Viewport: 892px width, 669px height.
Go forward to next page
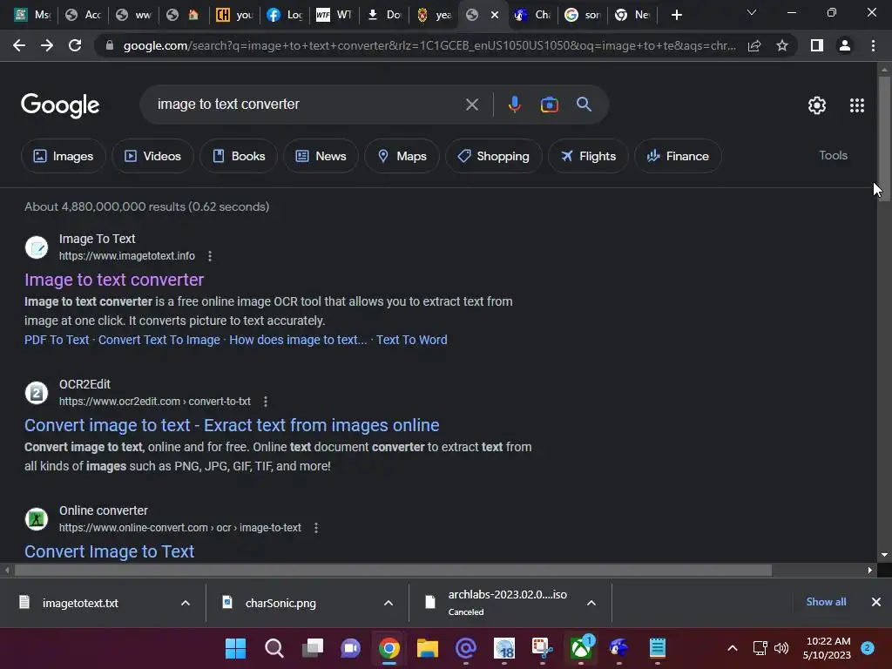pos(47,45)
